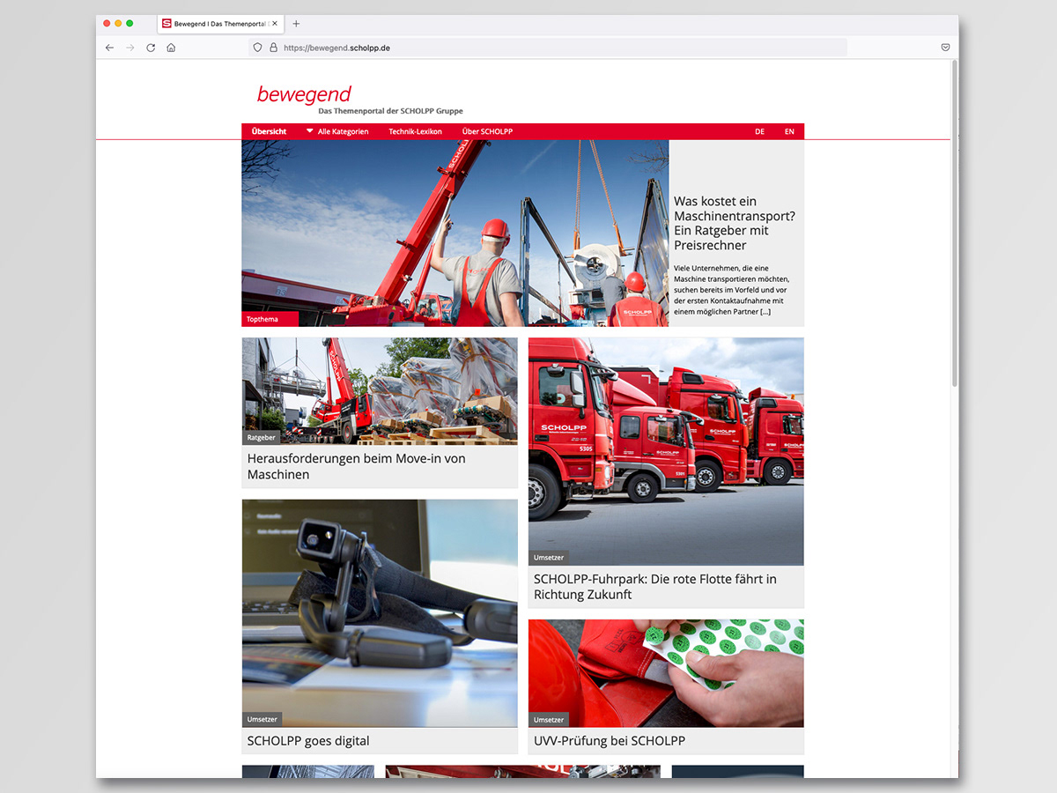Click Umsetzer label on goes digital card

pos(262,719)
